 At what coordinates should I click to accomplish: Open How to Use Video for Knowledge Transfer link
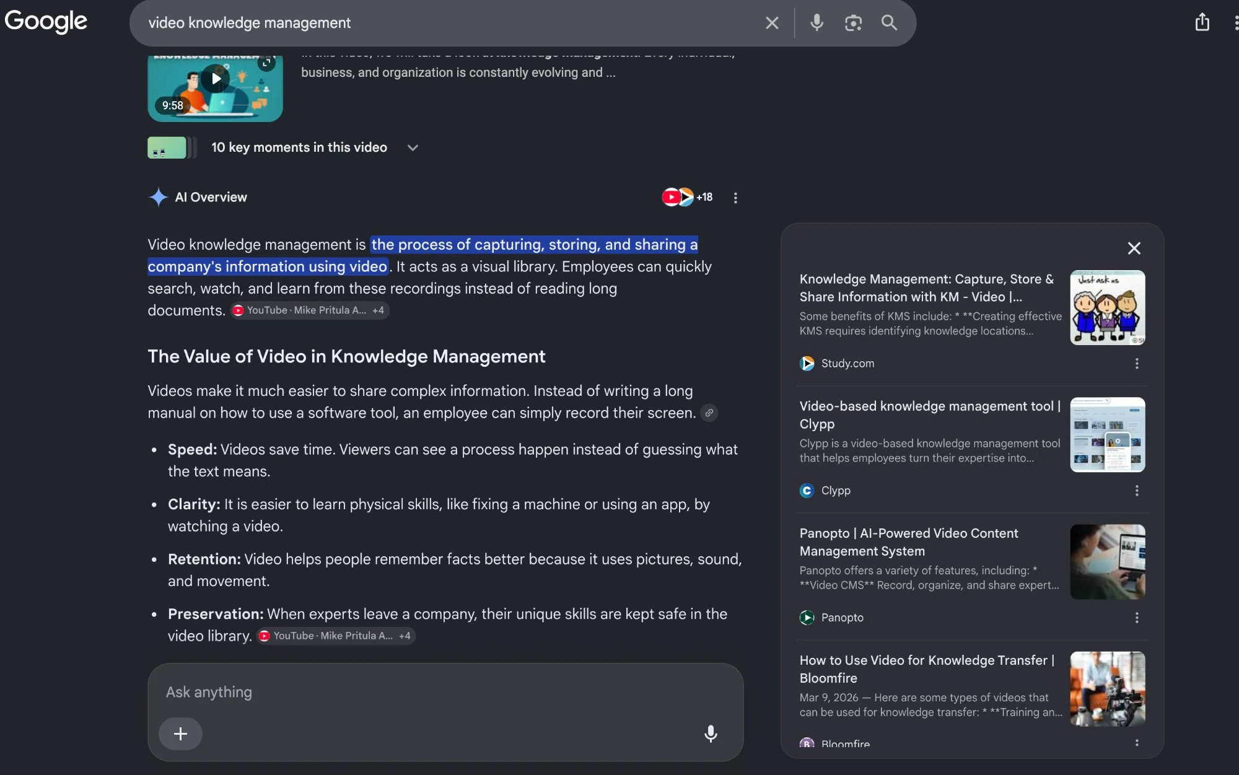coord(927,669)
